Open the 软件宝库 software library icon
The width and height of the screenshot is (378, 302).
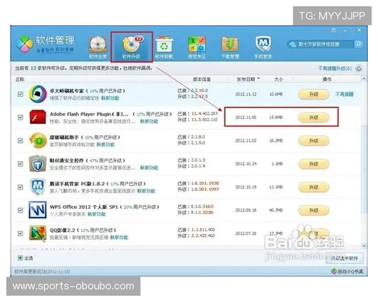pos(97,47)
